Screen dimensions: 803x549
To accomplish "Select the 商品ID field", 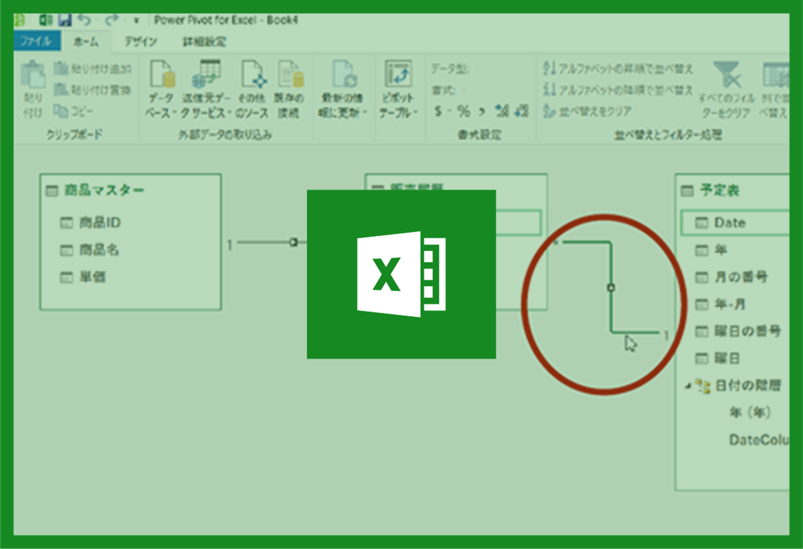I will (x=100, y=222).
